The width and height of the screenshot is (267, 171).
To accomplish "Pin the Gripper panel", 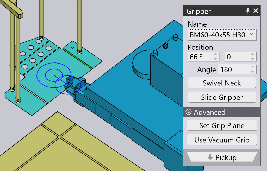I will point(248,11).
